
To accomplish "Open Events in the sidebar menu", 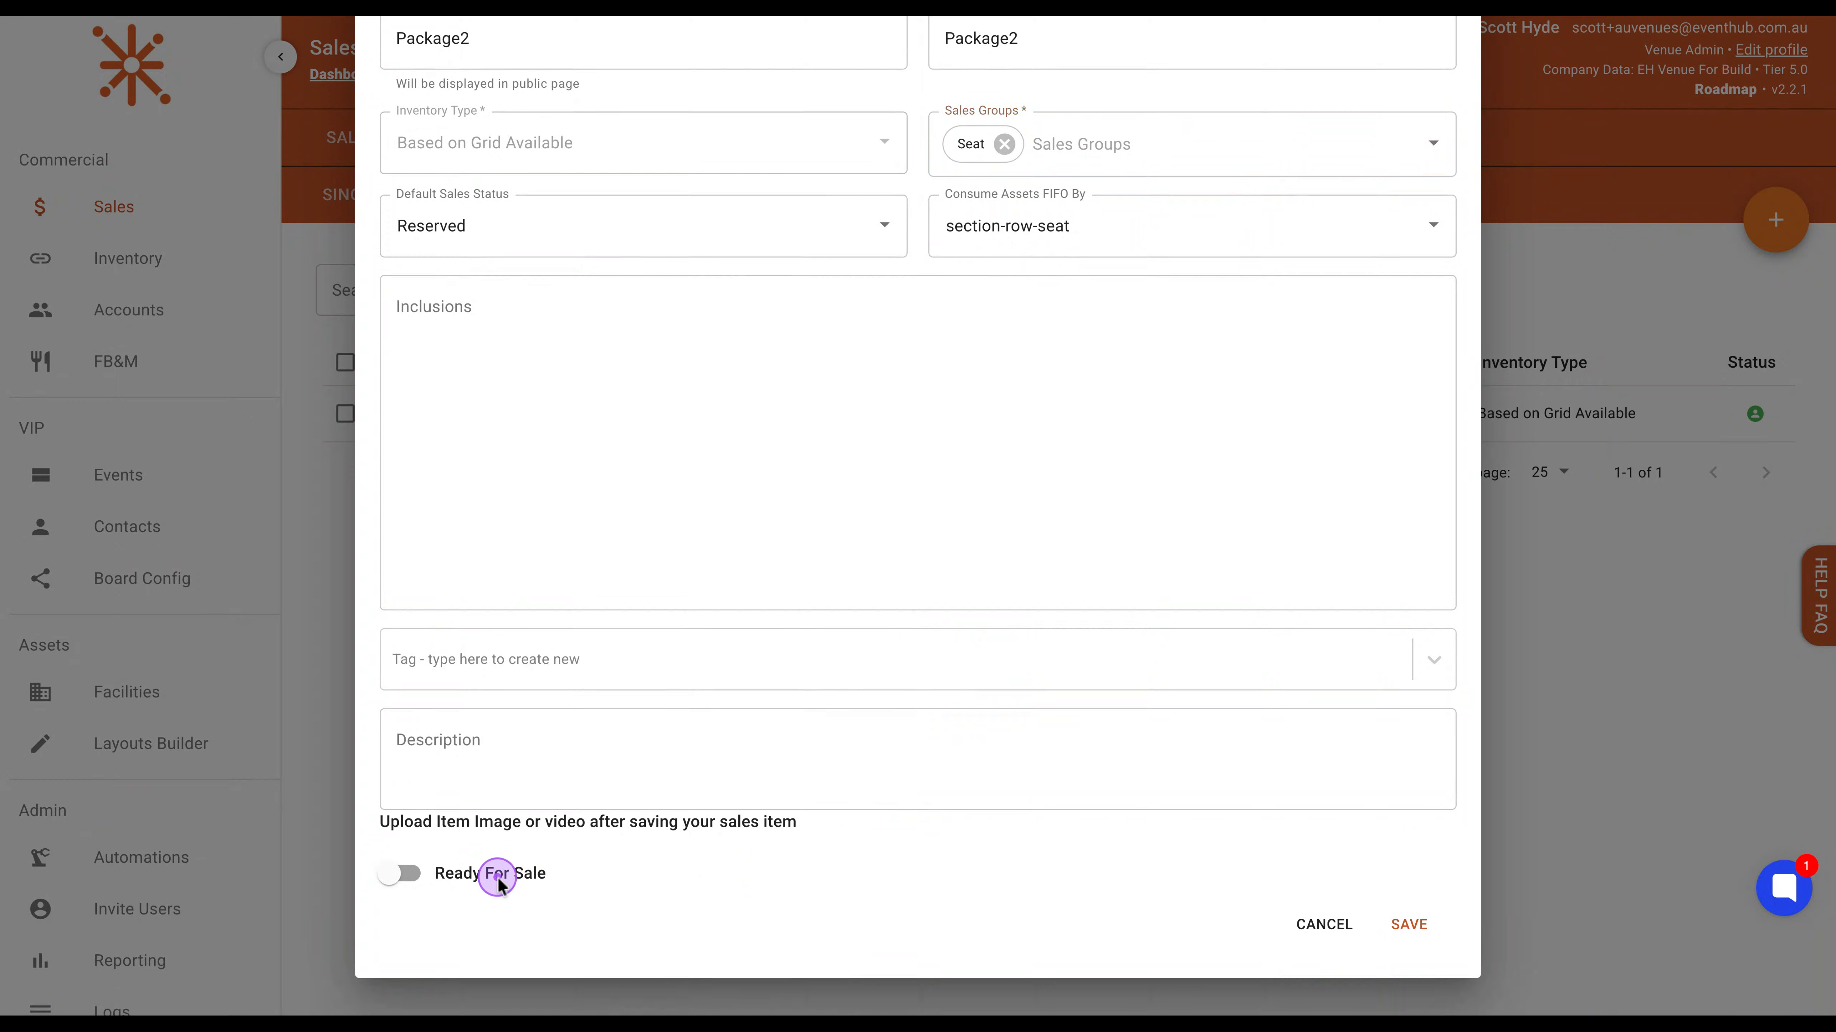I will click(118, 475).
